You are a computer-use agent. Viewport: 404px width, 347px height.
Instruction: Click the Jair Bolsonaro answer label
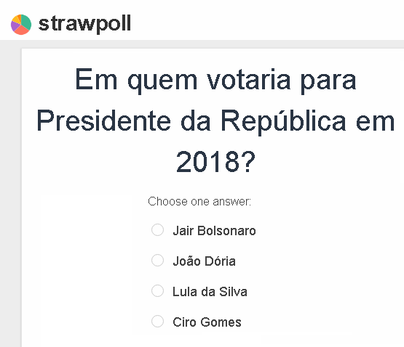pyautogui.click(x=214, y=231)
